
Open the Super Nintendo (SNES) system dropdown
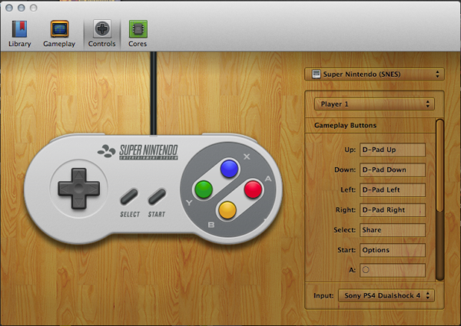374,74
